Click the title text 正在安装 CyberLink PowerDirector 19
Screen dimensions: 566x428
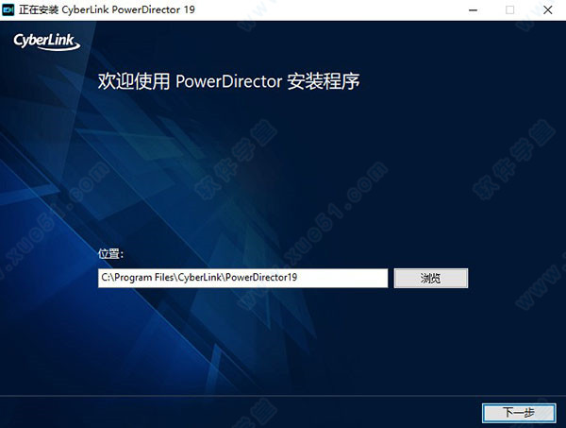coord(107,9)
